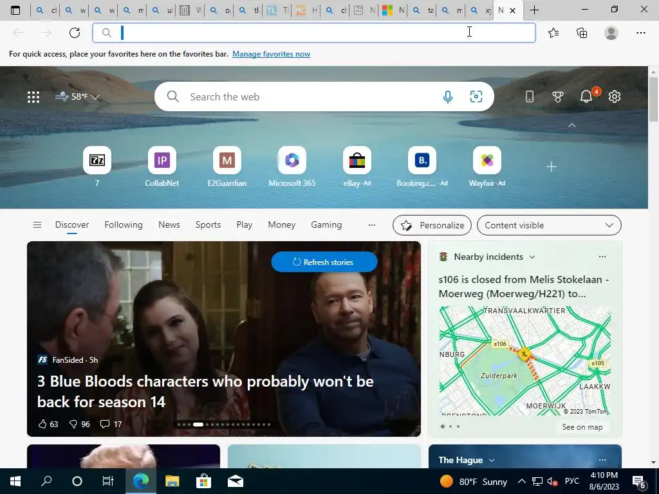Switch to the Money tab

(x=282, y=224)
